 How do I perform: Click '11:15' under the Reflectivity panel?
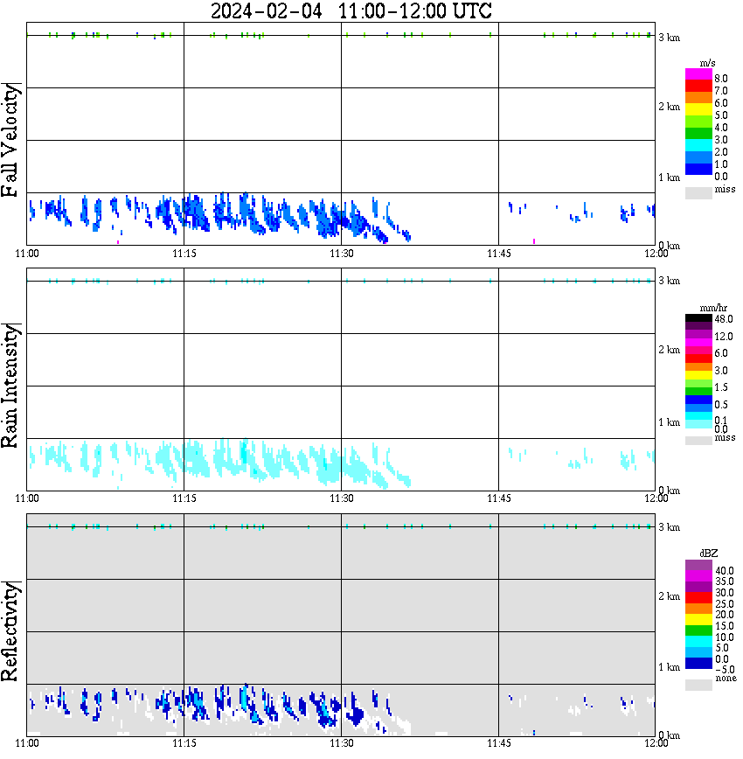tap(184, 743)
